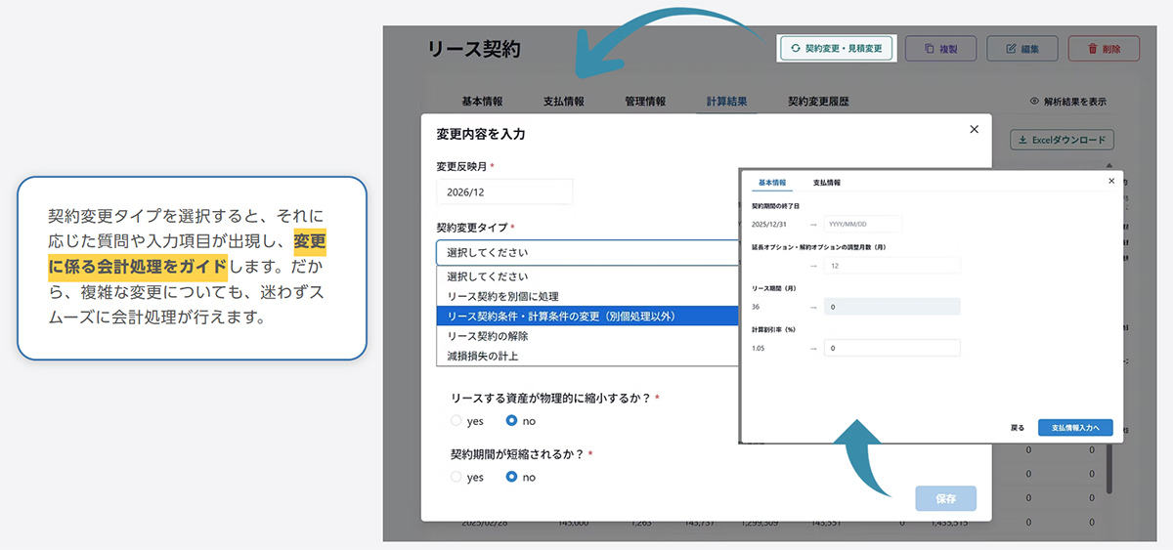Close the small 基本情報 popup window

1111,181
